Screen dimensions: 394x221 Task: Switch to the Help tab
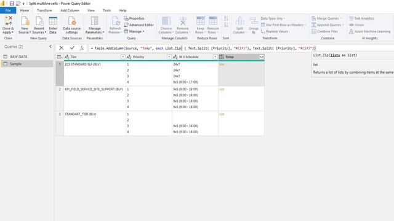click(x=123, y=10)
